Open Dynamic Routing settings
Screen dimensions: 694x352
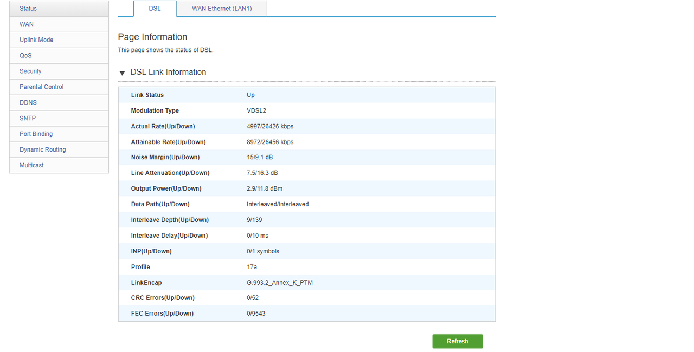point(42,150)
